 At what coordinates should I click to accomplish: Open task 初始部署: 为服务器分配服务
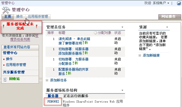73,61
